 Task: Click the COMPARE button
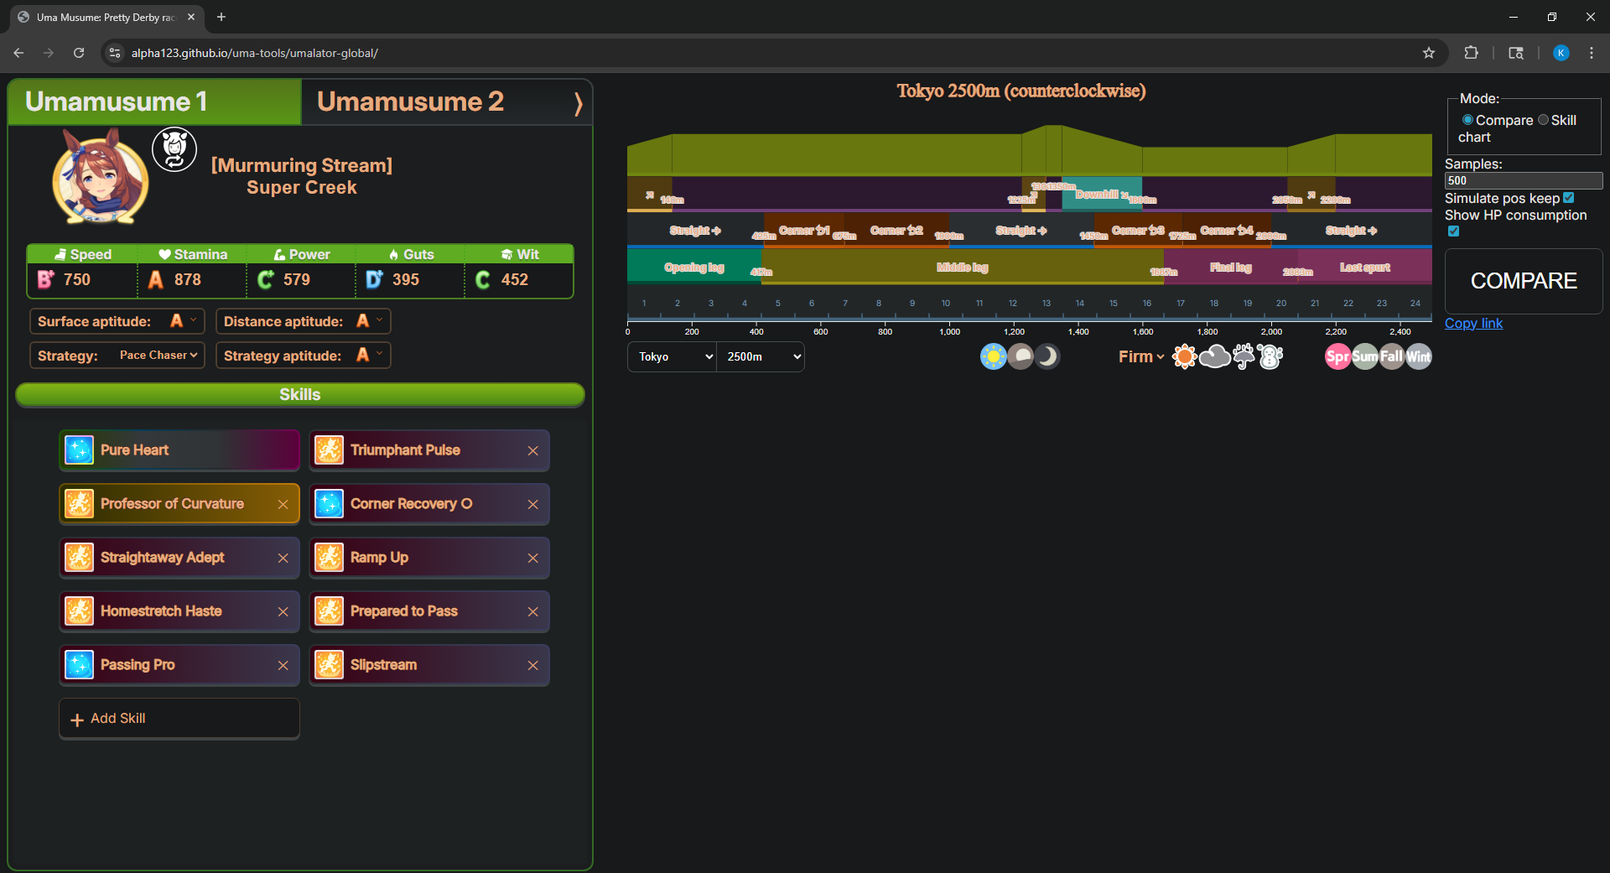pyautogui.click(x=1524, y=281)
